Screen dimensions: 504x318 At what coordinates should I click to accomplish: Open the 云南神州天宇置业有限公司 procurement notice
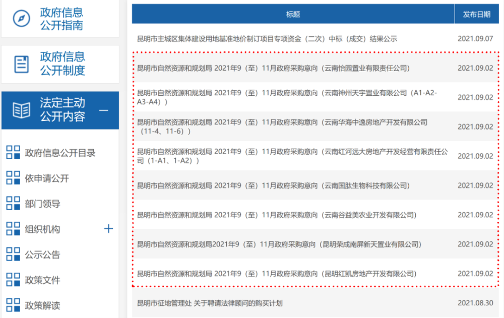click(287, 97)
